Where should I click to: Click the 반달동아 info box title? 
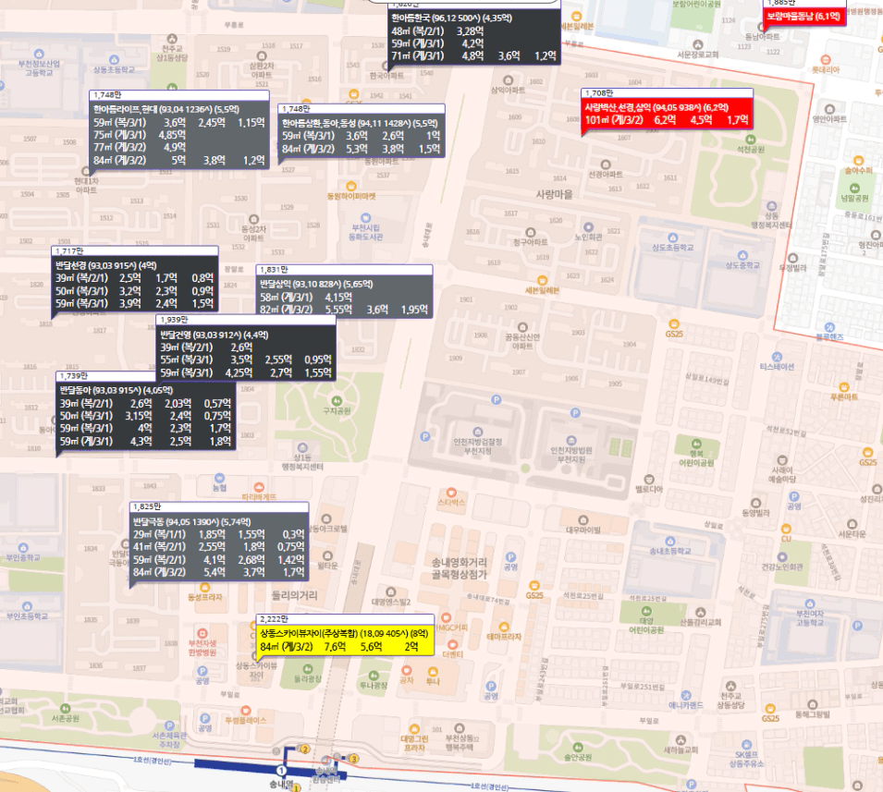pos(116,390)
